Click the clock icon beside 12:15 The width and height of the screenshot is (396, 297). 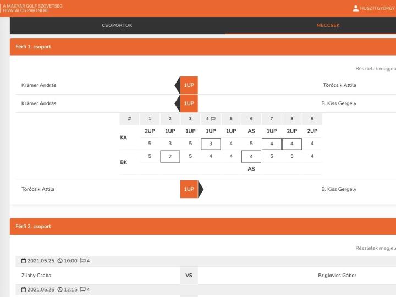[x=60, y=290]
